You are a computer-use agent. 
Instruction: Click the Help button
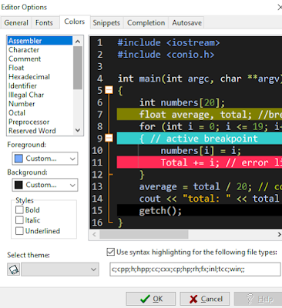point(258,299)
